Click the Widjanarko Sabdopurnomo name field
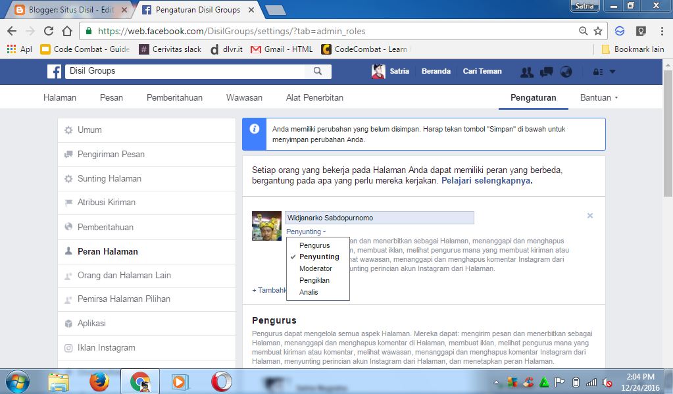673x394 pixels. point(380,218)
